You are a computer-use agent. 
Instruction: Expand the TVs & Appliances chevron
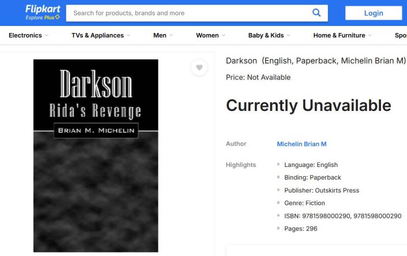point(128,35)
